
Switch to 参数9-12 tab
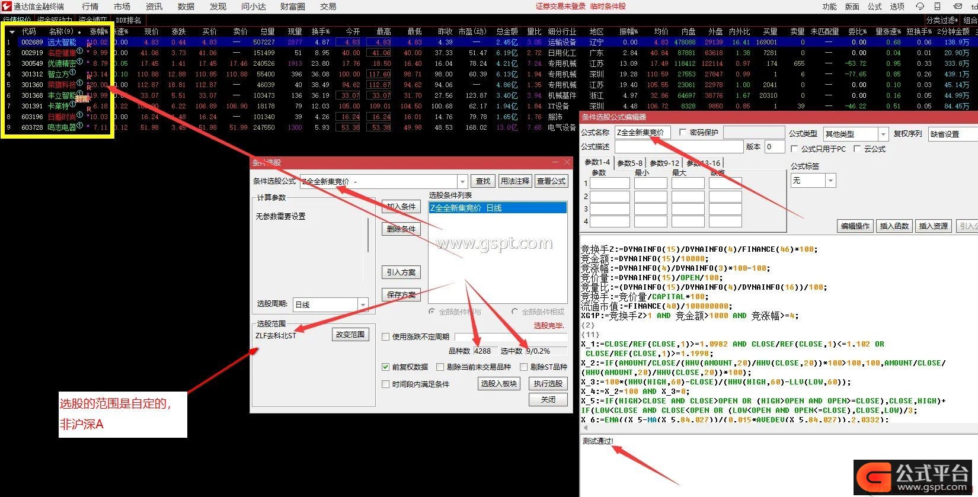(x=664, y=163)
